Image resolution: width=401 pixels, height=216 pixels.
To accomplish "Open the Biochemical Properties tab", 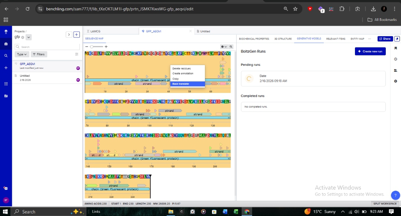I will click(254, 39).
